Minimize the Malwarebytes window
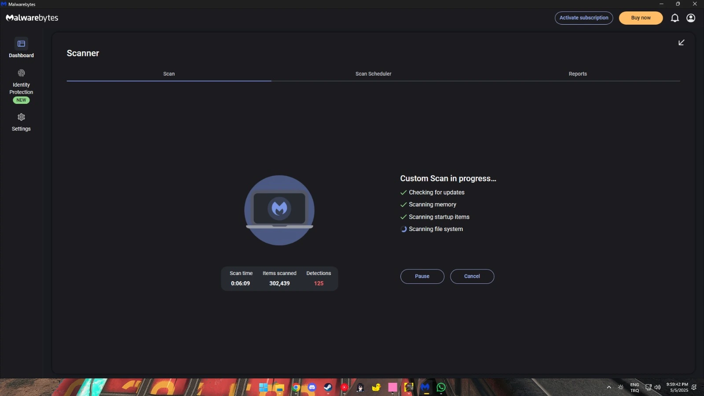704x396 pixels. coord(661,4)
